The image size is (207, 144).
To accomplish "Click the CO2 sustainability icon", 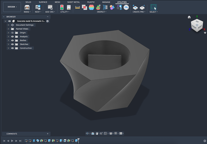I will pos(126,7).
